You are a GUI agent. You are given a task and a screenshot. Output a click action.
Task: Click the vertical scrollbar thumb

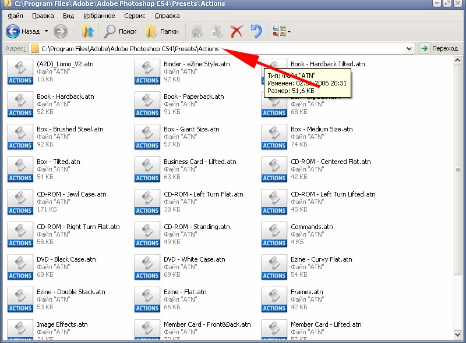(458, 170)
